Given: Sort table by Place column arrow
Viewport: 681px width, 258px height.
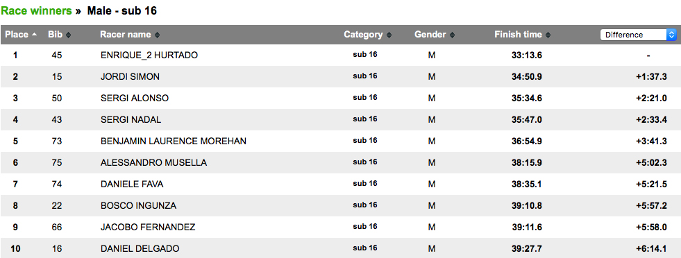Looking at the screenshot, I should tap(34, 34).
